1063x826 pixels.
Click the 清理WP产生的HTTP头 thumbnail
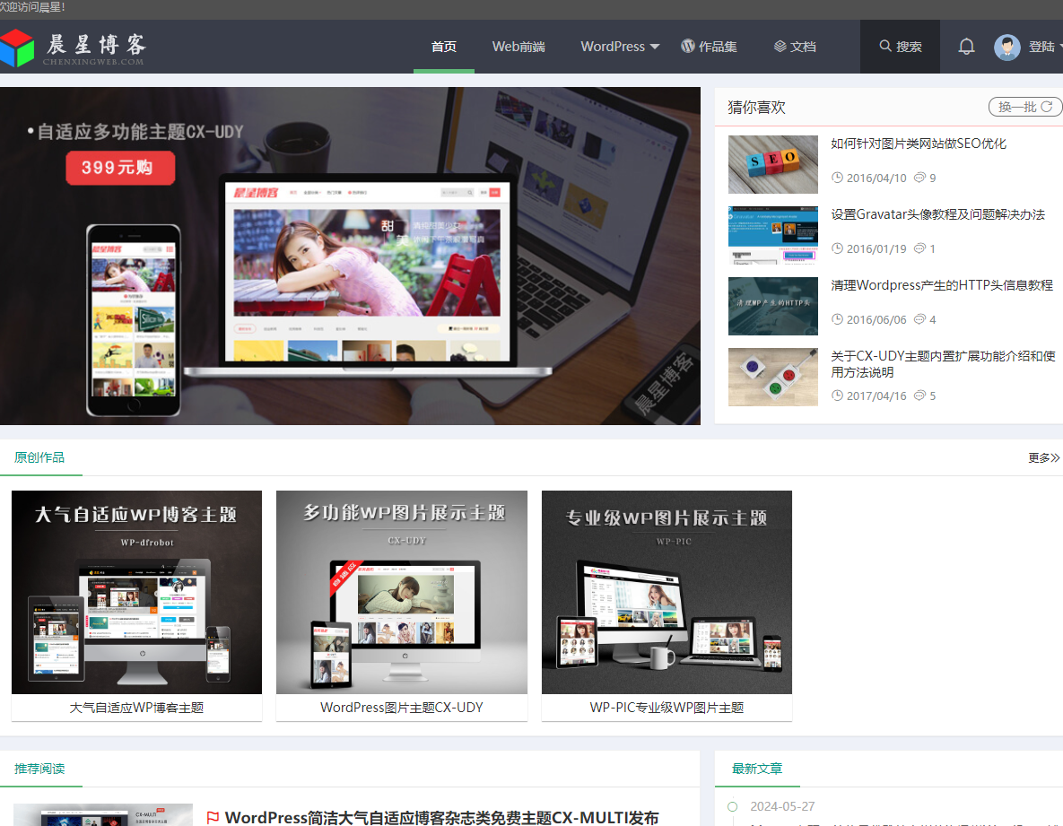coord(773,307)
